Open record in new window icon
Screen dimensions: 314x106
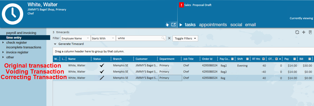(x=173, y=24)
